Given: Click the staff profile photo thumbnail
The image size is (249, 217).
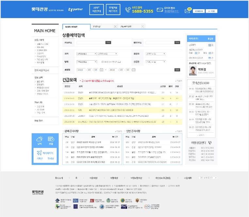Looking at the screenshot, I should [x=192, y=71].
